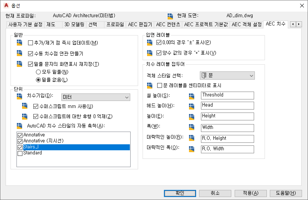Toggle Stairs_I style checkbox

click(20, 147)
